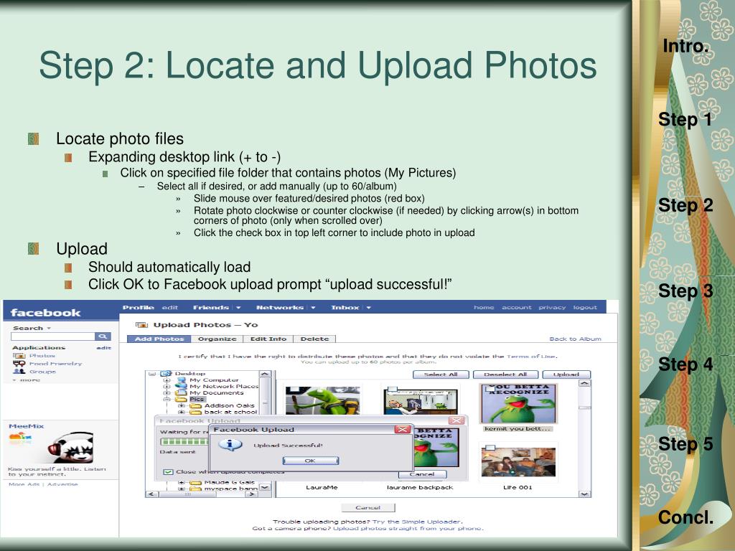Click the Deselect All button
This screenshot has width=735, height=551.
(x=505, y=375)
